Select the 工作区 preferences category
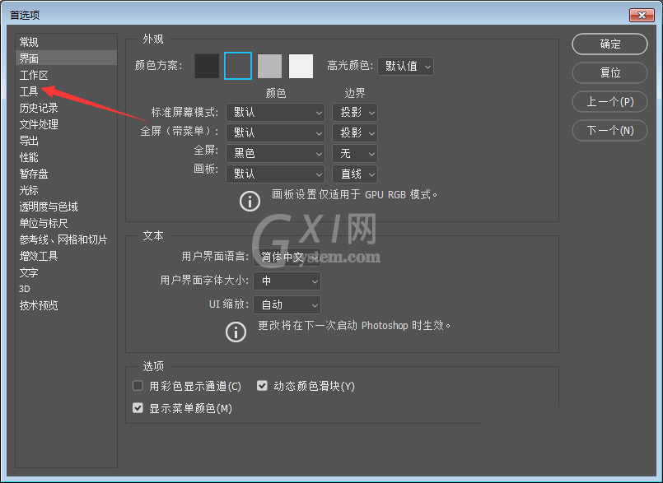663x483 pixels. tap(67, 75)
